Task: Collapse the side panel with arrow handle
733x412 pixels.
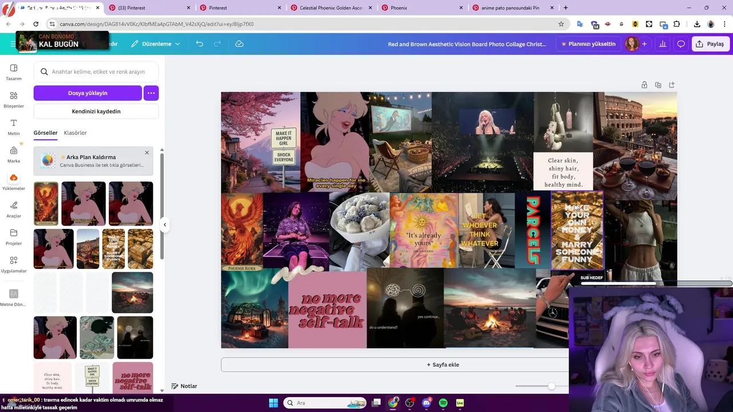Action: (164, 224)
